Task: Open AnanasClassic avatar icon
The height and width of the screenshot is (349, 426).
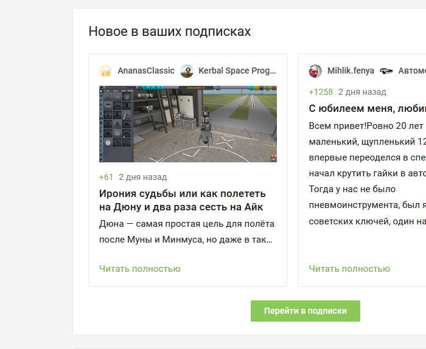Action: (x=106, y=71)
